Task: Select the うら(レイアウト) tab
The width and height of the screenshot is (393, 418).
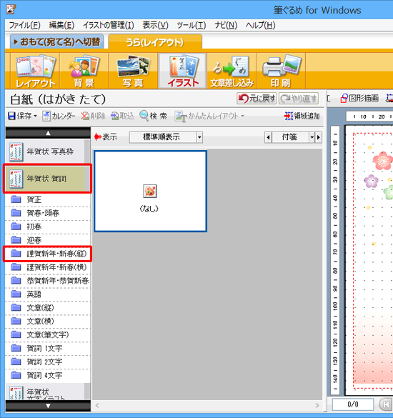Action: [x=155, y=42]
